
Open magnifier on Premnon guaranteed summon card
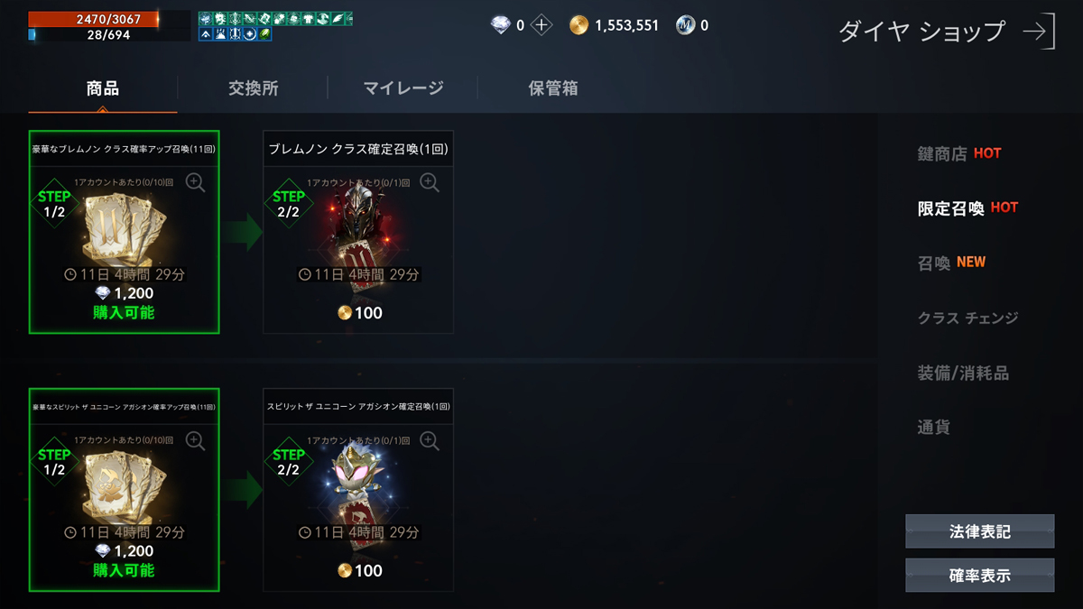coord(430,182)
